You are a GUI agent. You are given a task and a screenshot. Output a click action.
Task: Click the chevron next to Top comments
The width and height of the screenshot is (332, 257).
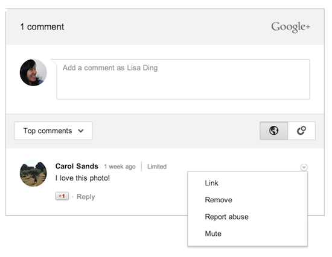coord(81,131)
